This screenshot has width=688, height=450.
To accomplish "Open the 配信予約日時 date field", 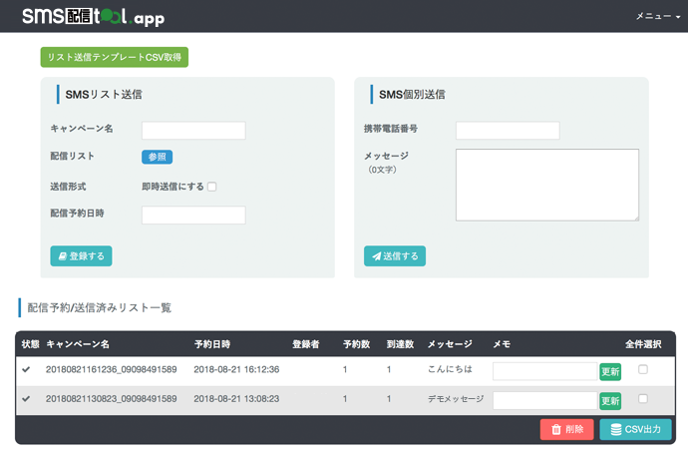I will [x=193, y=216].
